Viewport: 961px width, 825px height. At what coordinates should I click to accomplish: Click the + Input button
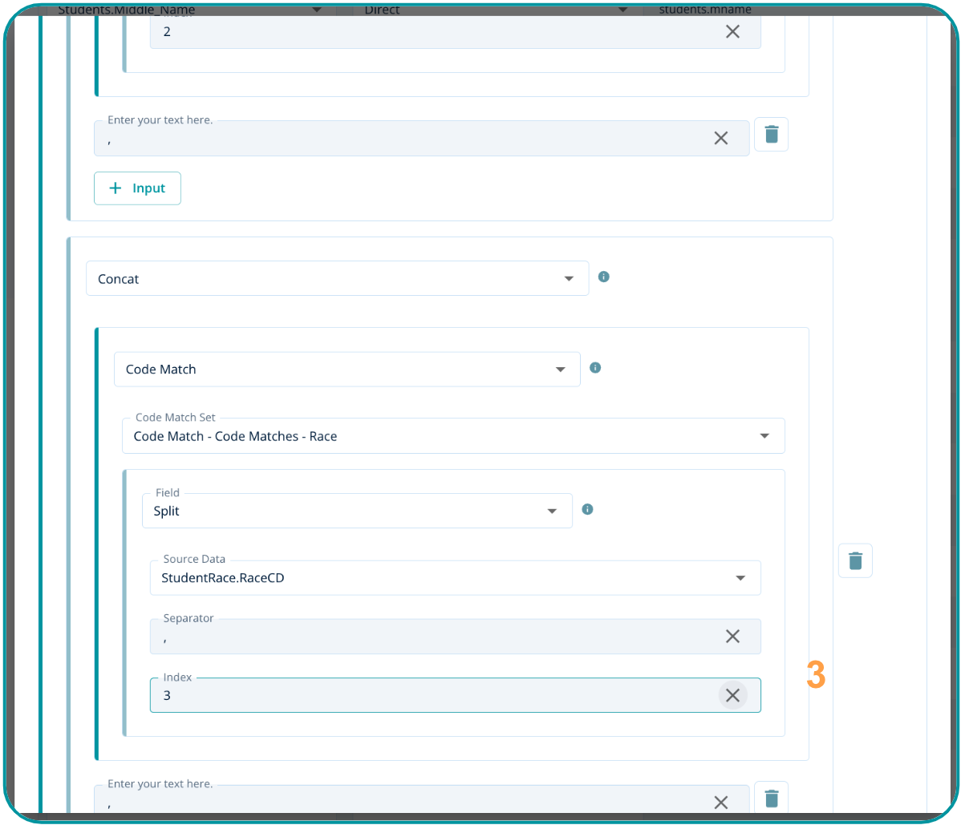point(137,188)
